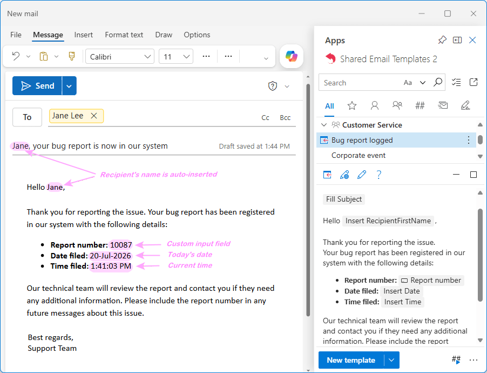
Task: Click the Undo icon in the toolbar
Action: click(x=16, y=56)
